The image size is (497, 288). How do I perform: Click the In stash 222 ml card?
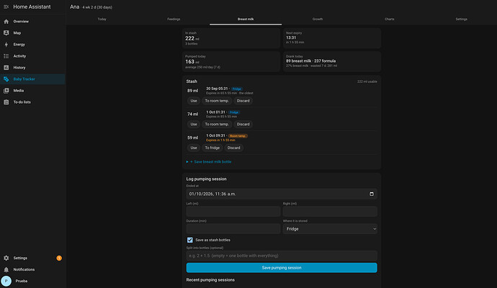[231, 38]
